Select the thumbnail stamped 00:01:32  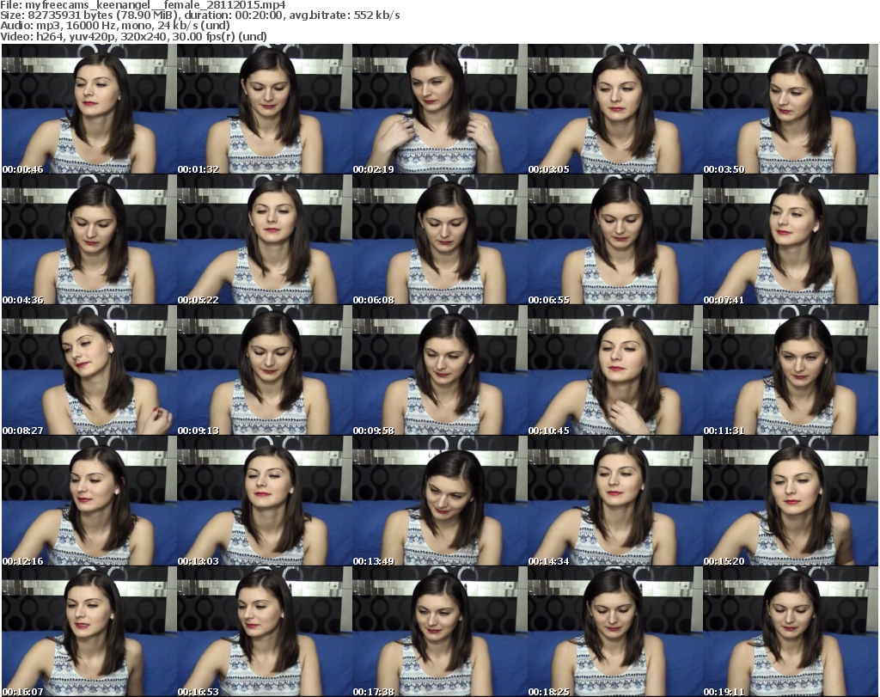(x=265, y=109)
